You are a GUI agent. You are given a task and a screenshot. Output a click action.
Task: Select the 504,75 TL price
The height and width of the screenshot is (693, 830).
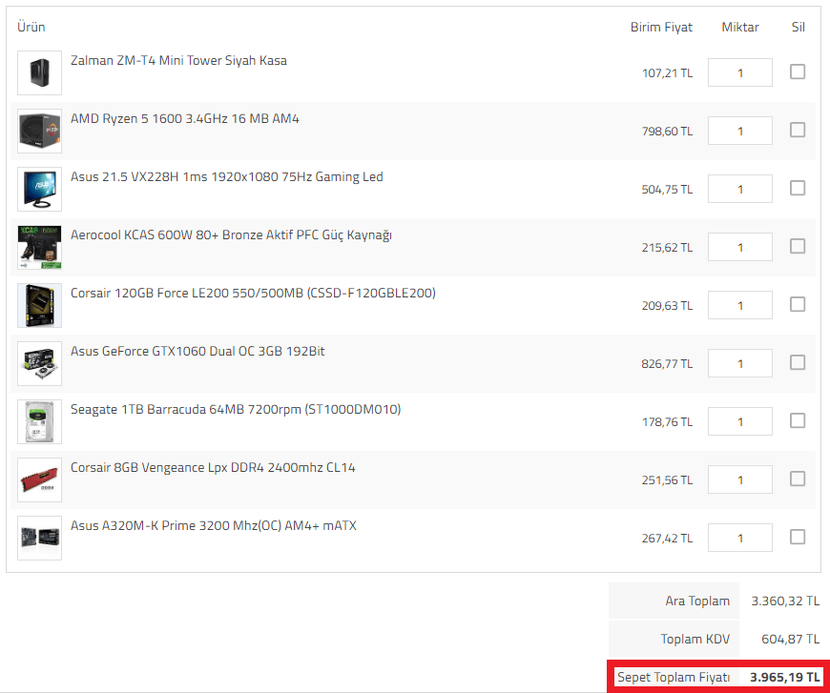pyautogui.click(x=667, y=190)
